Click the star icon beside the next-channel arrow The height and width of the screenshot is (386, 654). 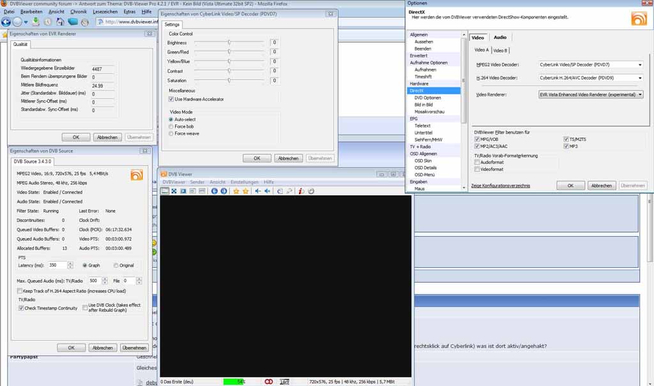click(x=236, y=191)
